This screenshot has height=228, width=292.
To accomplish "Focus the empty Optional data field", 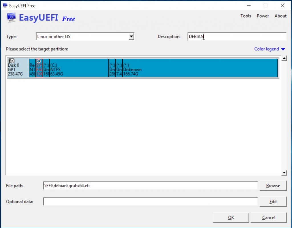I will 150,201.
